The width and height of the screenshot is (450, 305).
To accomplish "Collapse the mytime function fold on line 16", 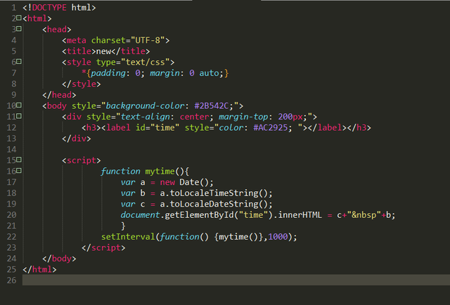I will click(19, 171).
